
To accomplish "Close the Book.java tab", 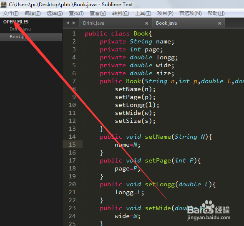I will (x=219, y=23).
